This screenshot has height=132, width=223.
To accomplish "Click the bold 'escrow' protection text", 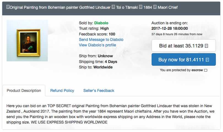I will 197,70.
